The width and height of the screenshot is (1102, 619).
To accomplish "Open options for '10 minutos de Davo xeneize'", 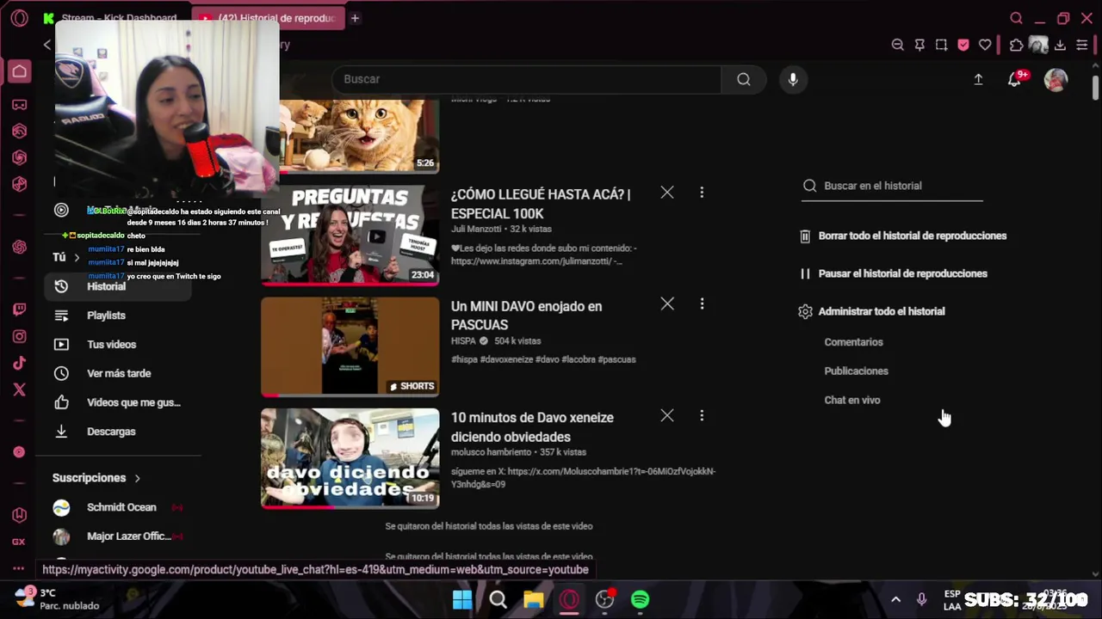I will coord(702,415).
